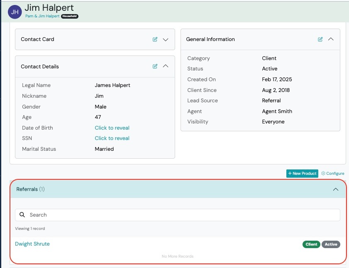Click the Lead Source value Referral
The width and height of the screenshot is (349, 268).
point(271,100)
